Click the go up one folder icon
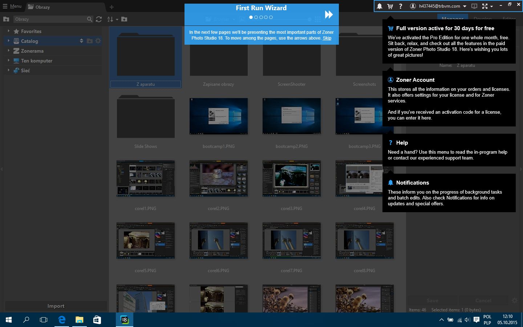Screen dimensions: 523x327 [6, 19]
